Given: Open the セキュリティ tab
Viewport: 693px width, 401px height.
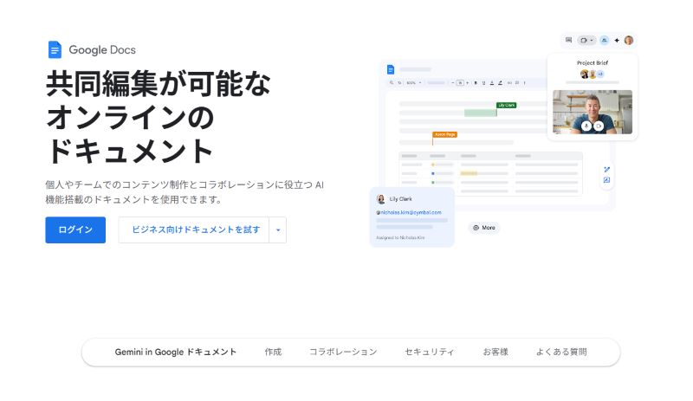Looking at the screenshot, I should pos(429,352).
